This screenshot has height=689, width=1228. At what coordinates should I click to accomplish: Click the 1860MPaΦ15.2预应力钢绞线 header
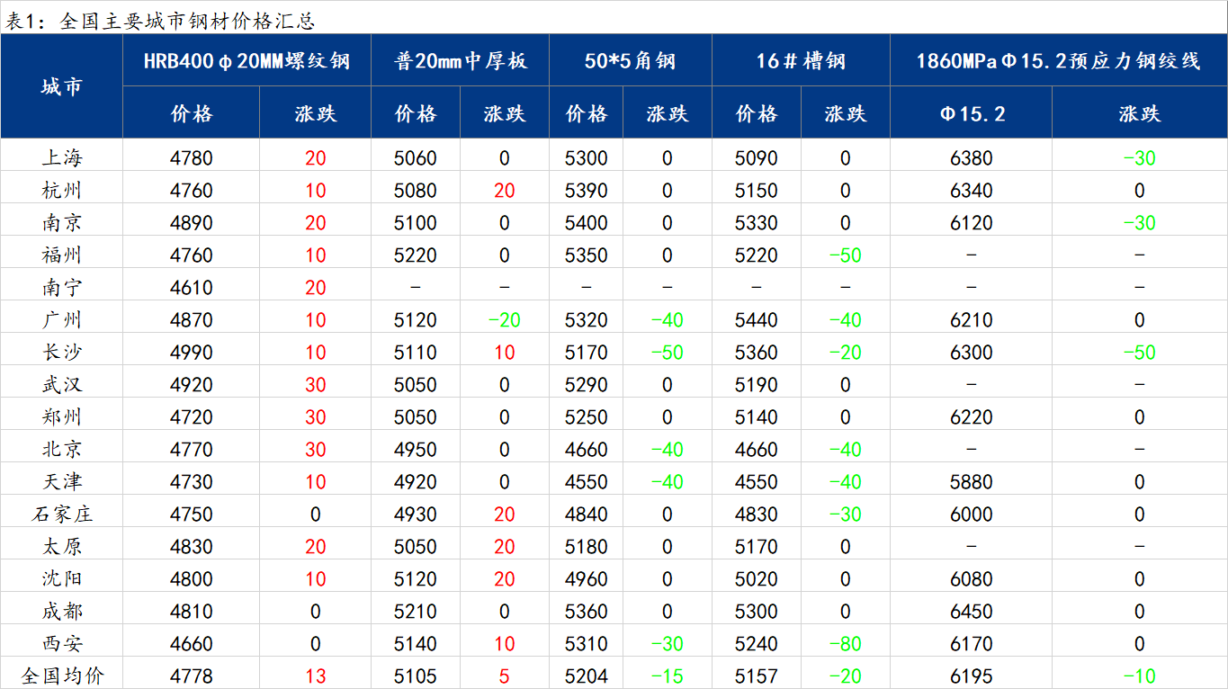point(1058,61)
